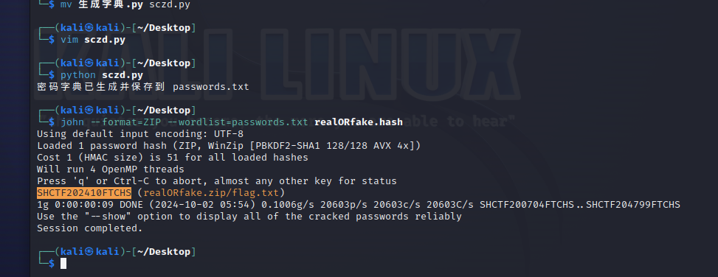Screen dimensions: 718x277
Task: Click the SHCTF200704FTCHS candidate text
Action: tap(527, 204)
